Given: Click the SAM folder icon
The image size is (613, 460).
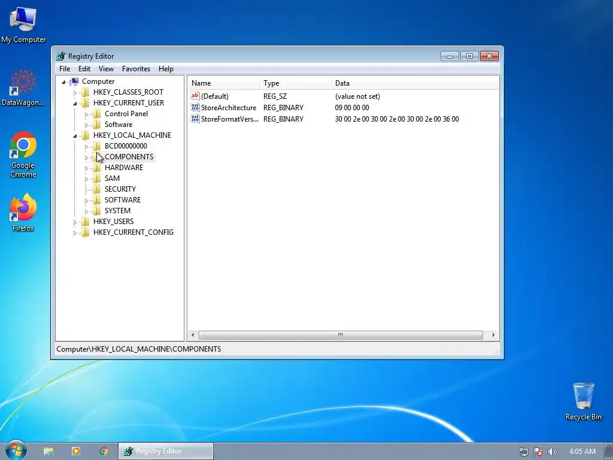Looking at the screenshot, I should point(96,178).
